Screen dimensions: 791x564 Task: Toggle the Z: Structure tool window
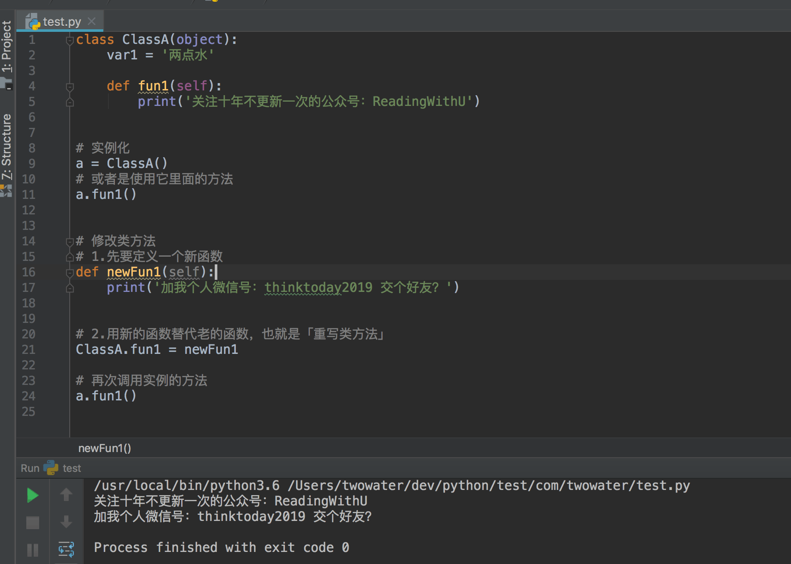tap(6, 146)
